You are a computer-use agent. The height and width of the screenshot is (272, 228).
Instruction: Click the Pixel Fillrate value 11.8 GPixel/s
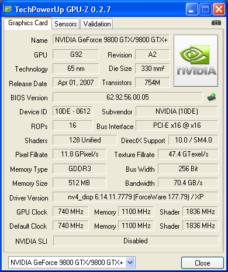point(80,154)
